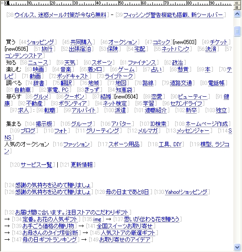This screenshot has width=242, height=252.
Task: Click the small list icon above the scrollbar
Action: [237, 7]
